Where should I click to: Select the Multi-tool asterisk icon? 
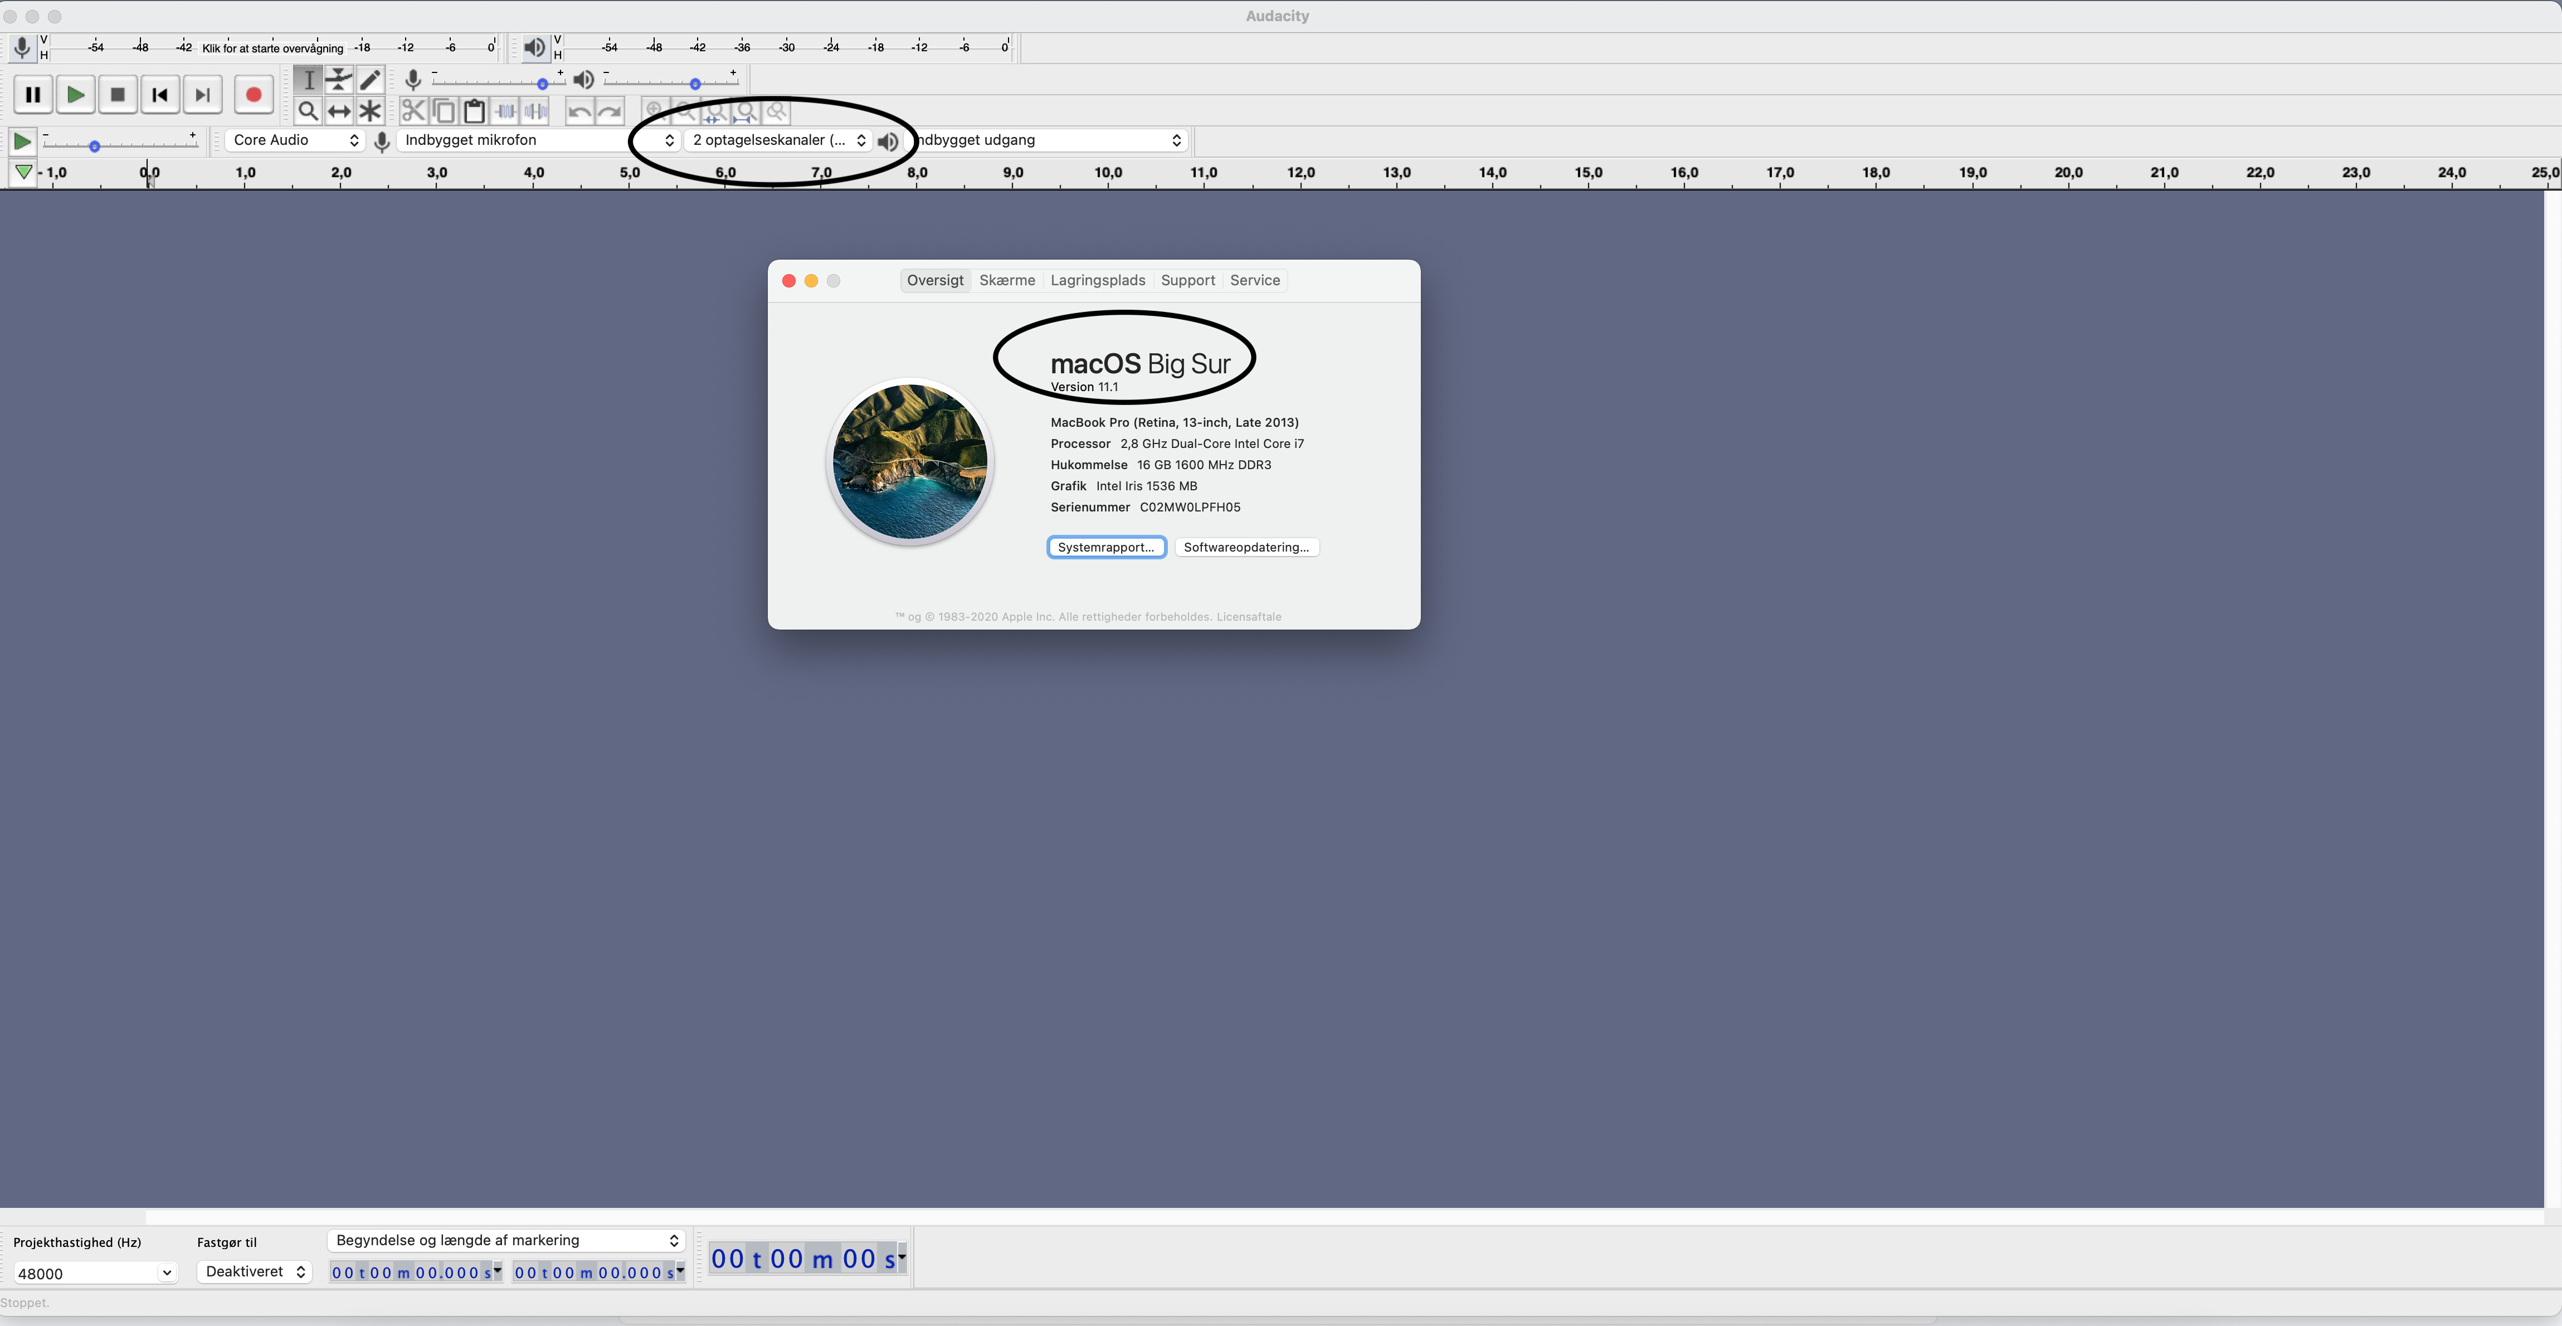coord(370,110)
